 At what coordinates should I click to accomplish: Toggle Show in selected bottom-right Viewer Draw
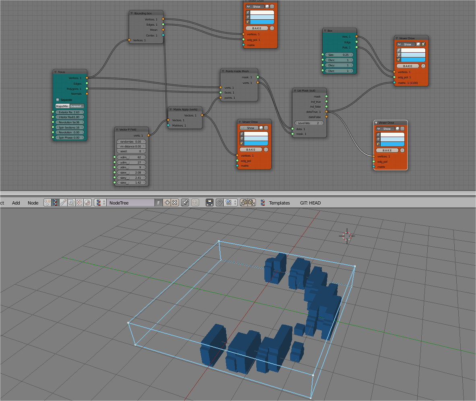tap(385, 129)
